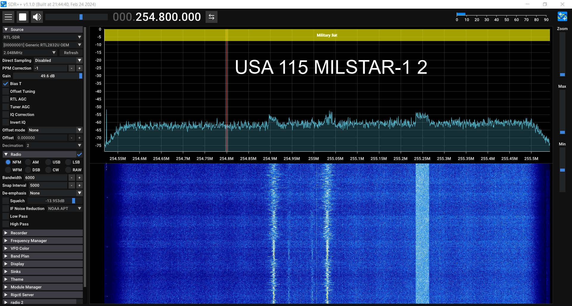Click the Offset 0.000000 input field
572x306 pixels.
[x=42, y=138]
